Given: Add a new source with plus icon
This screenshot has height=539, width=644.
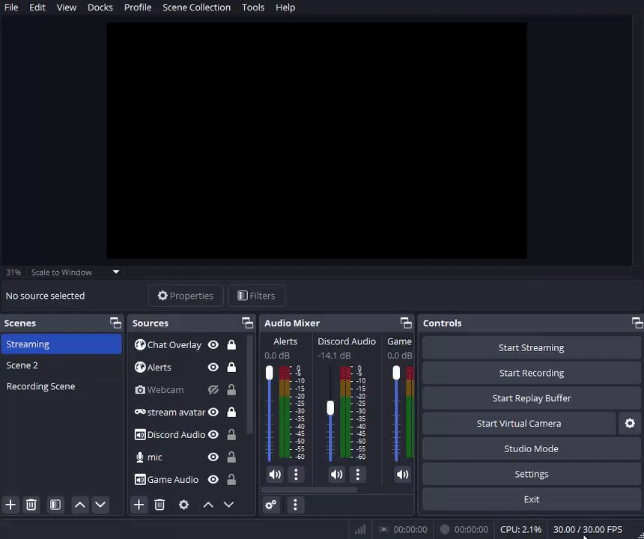Looking at the screenshot, I should coord(139,505).
